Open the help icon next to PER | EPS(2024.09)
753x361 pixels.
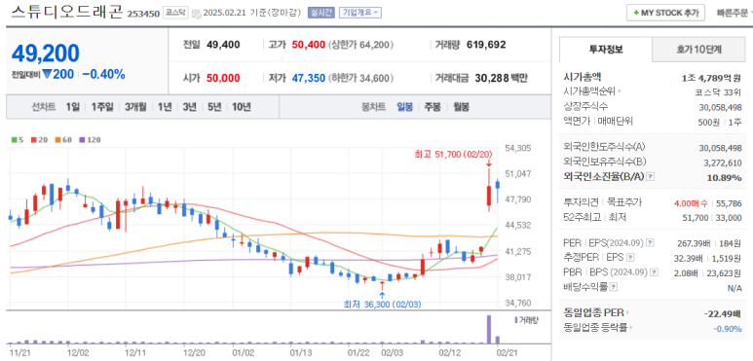pyautogui.click(x=651, y=242)
